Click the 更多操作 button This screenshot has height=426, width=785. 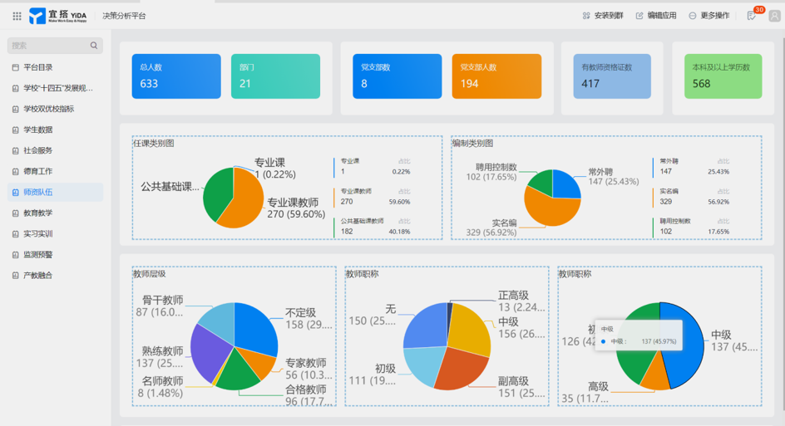(x=708, y=16)
